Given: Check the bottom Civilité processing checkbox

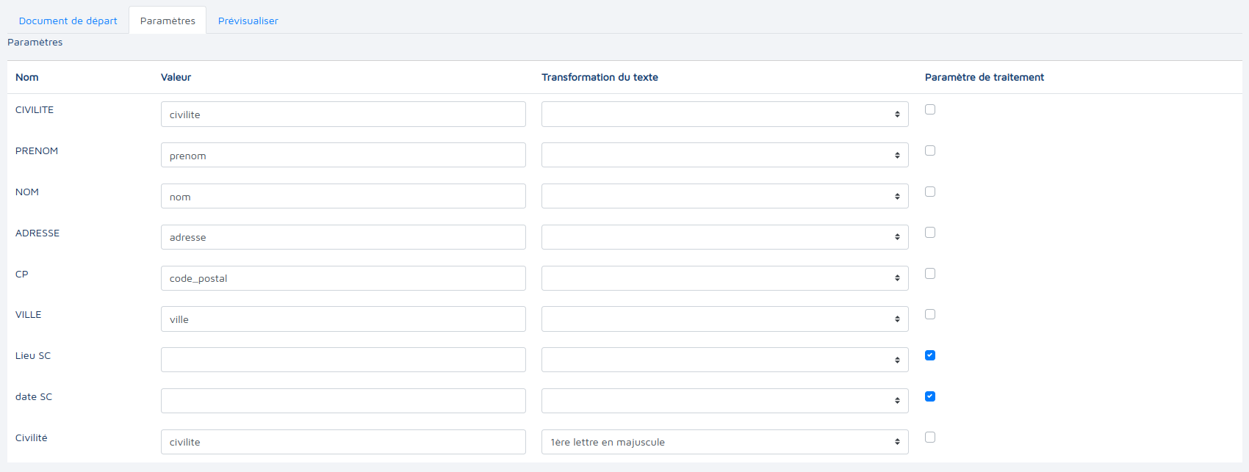Looking at the screenshot, I should pos(930,437).
